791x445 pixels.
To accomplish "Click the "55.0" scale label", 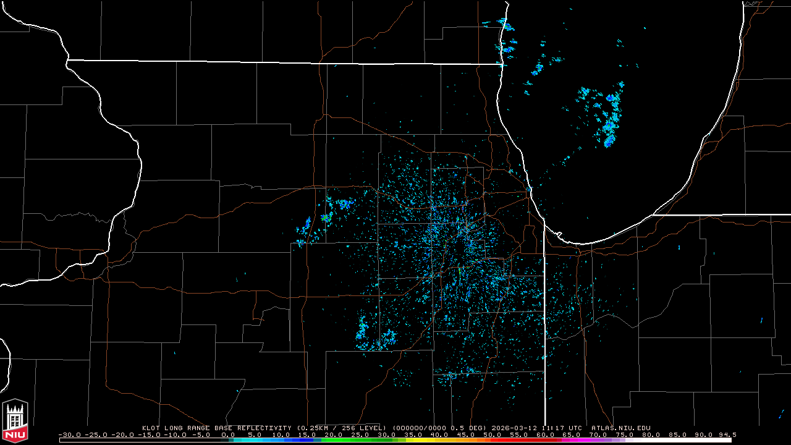I will (x=519, y=434).
